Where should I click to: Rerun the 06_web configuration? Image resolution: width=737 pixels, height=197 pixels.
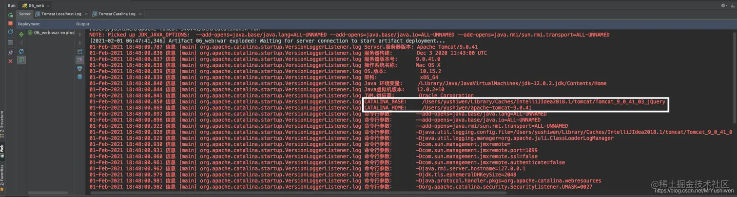10,15
